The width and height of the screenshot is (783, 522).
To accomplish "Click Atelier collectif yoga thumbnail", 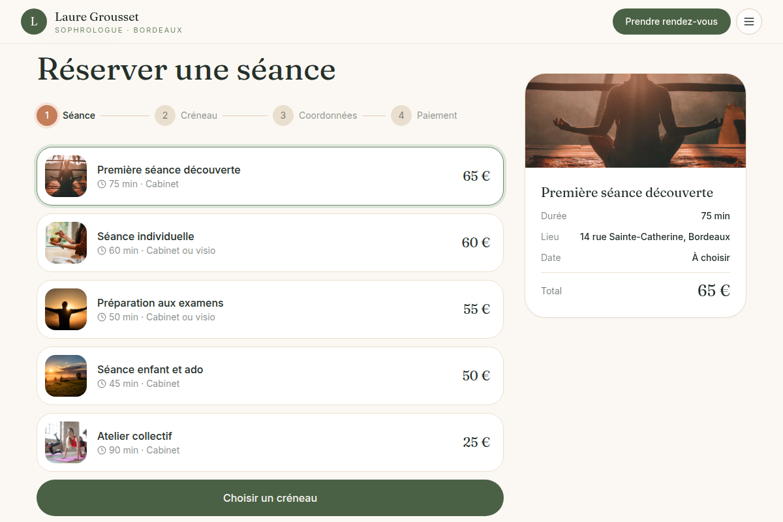I will click(66, 442).
